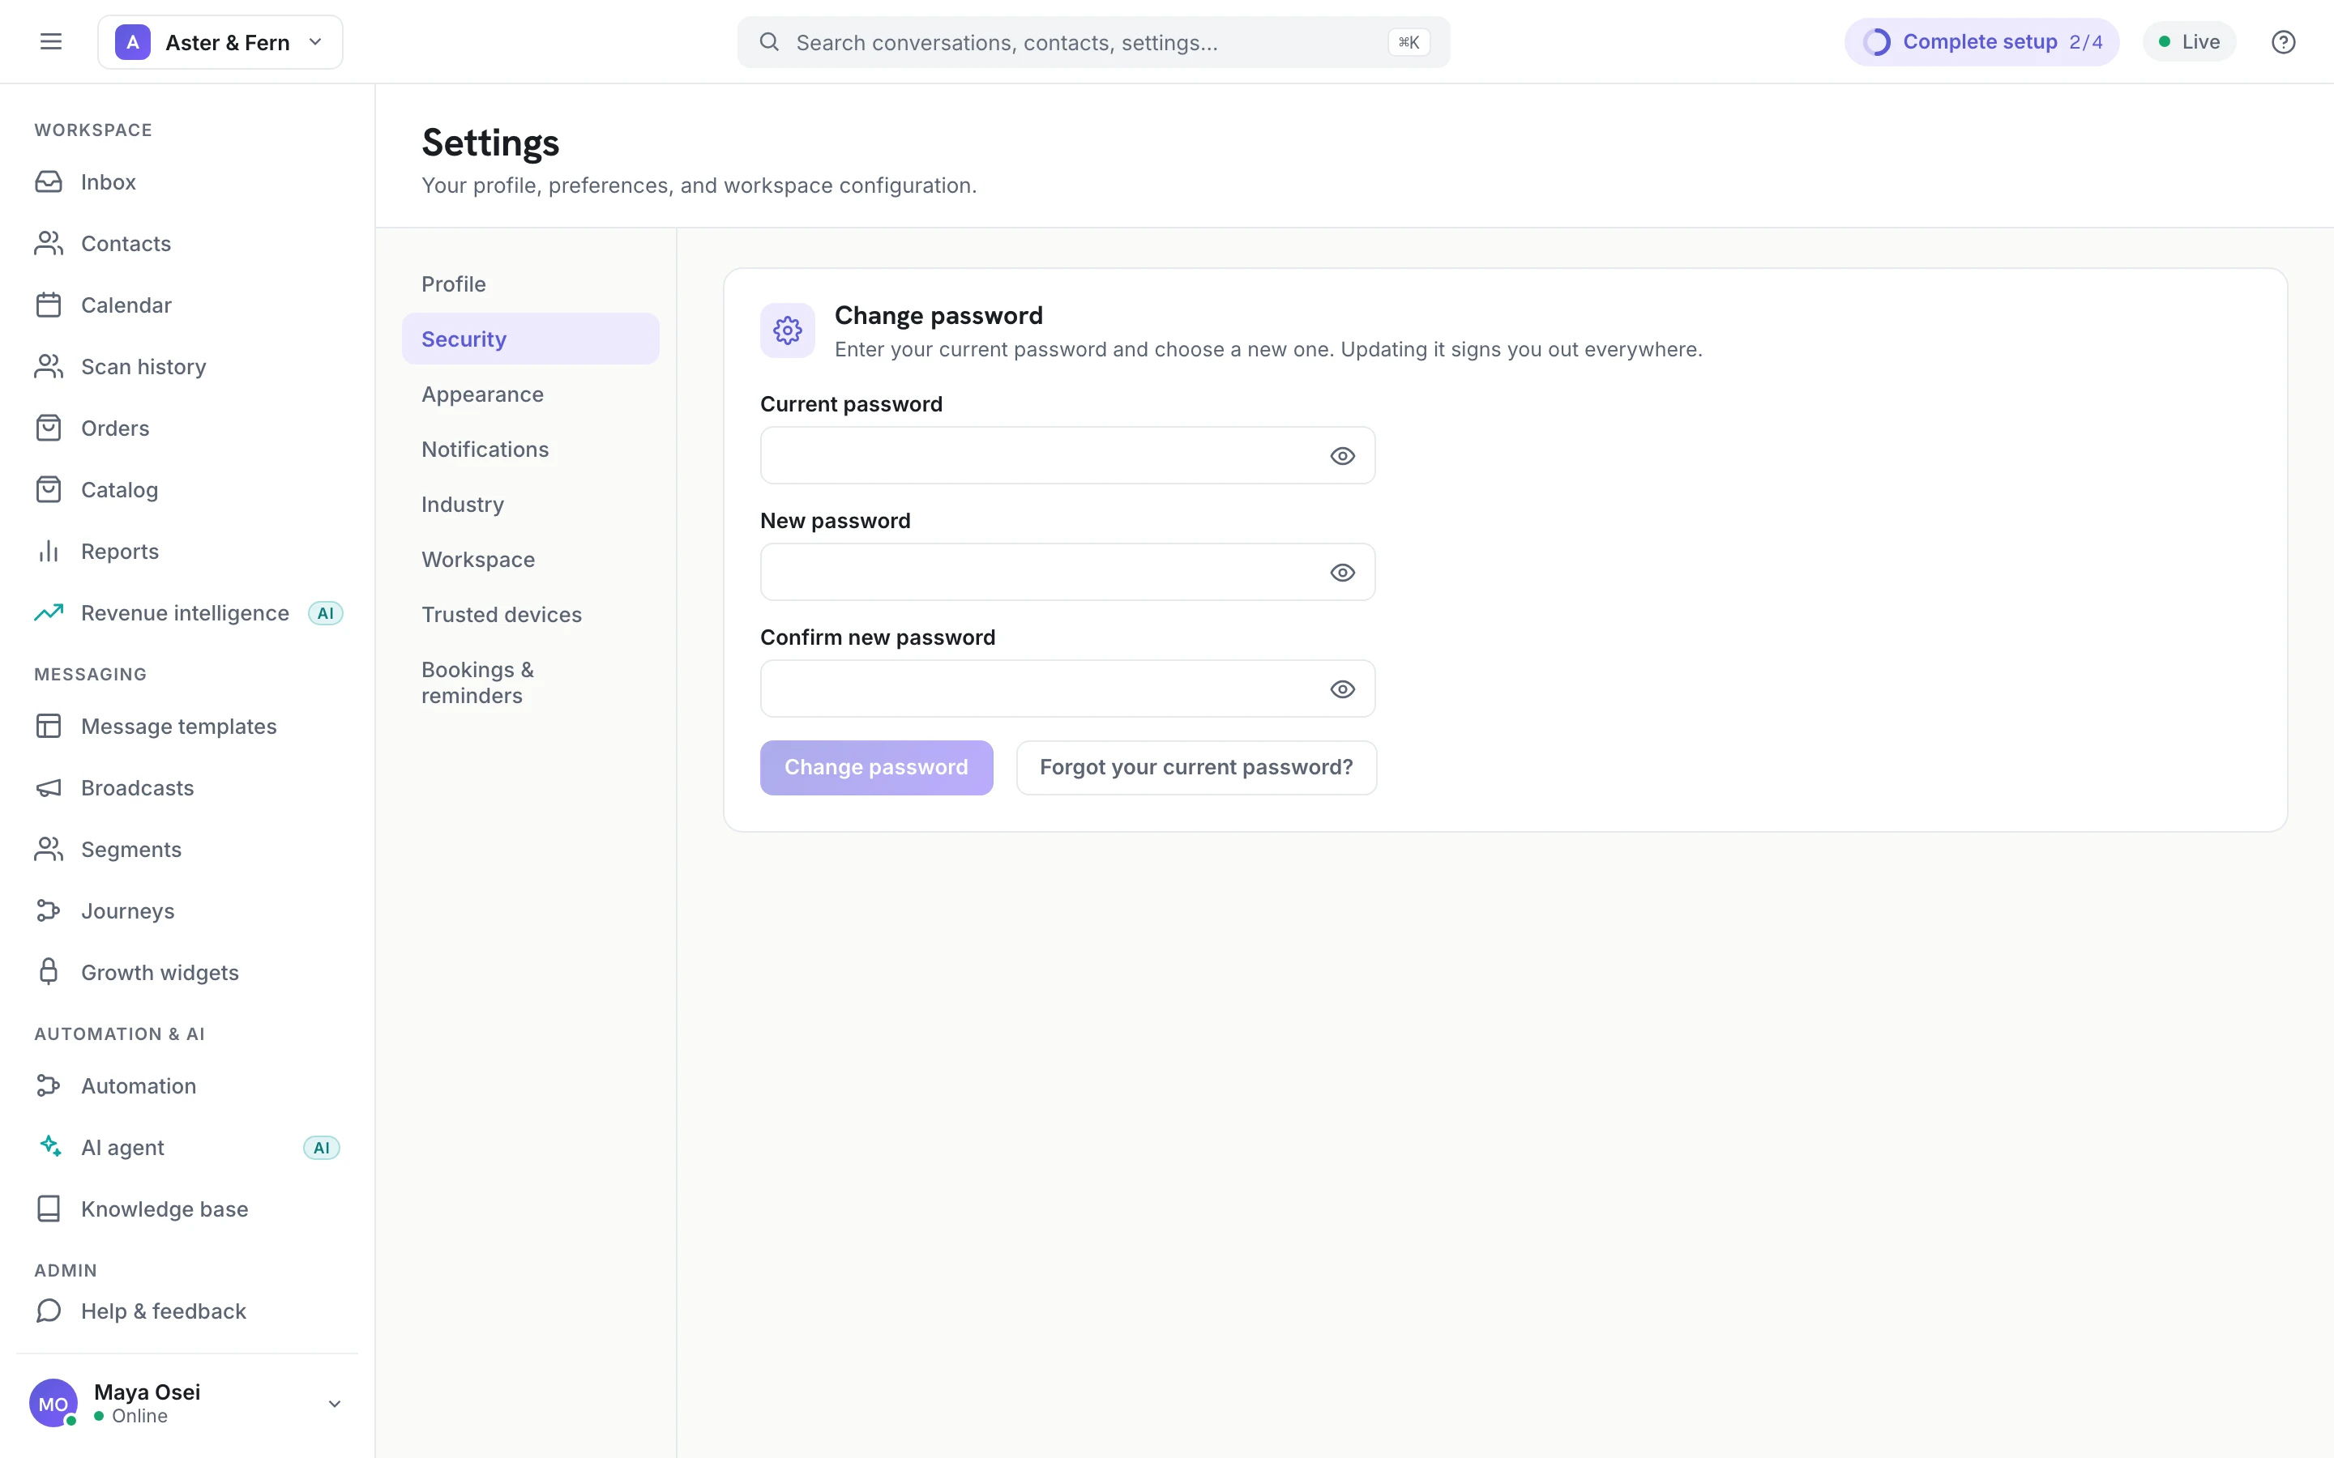
Task: Open the Profile settings tab
Action: coord(531,283)
